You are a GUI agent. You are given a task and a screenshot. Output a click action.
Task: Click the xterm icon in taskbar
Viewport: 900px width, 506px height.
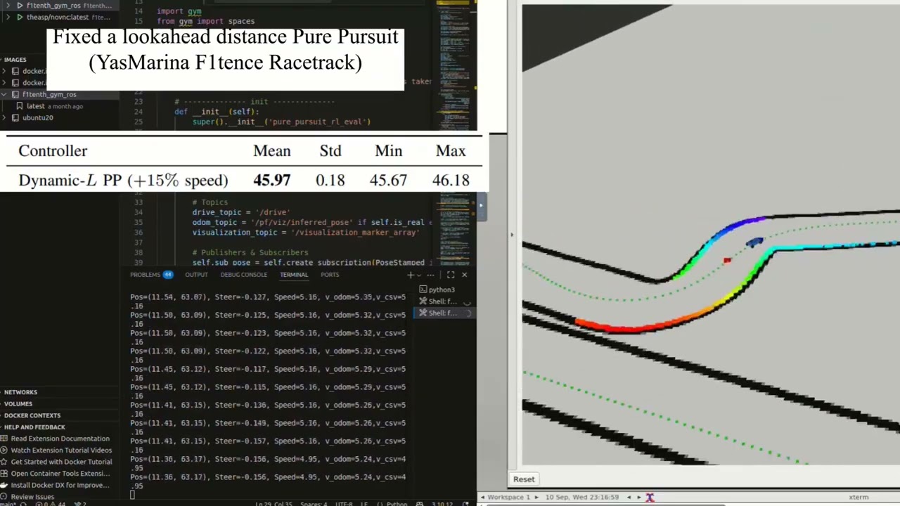click(650, 497)
